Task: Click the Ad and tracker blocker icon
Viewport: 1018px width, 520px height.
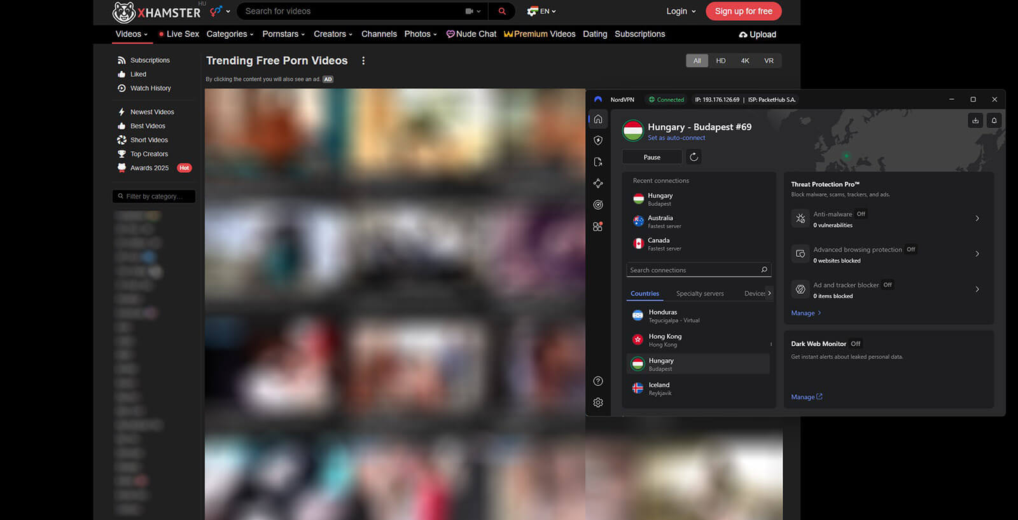Action: tap(800, 289)
